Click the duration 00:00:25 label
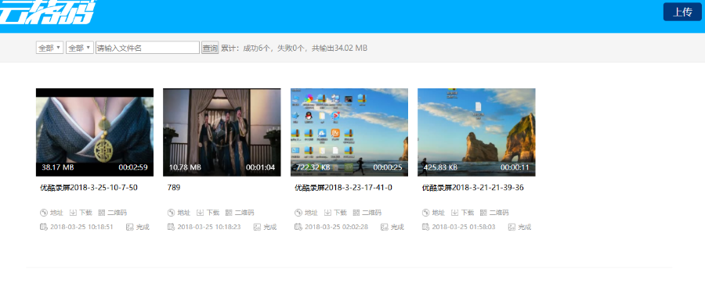 (388, 167)
